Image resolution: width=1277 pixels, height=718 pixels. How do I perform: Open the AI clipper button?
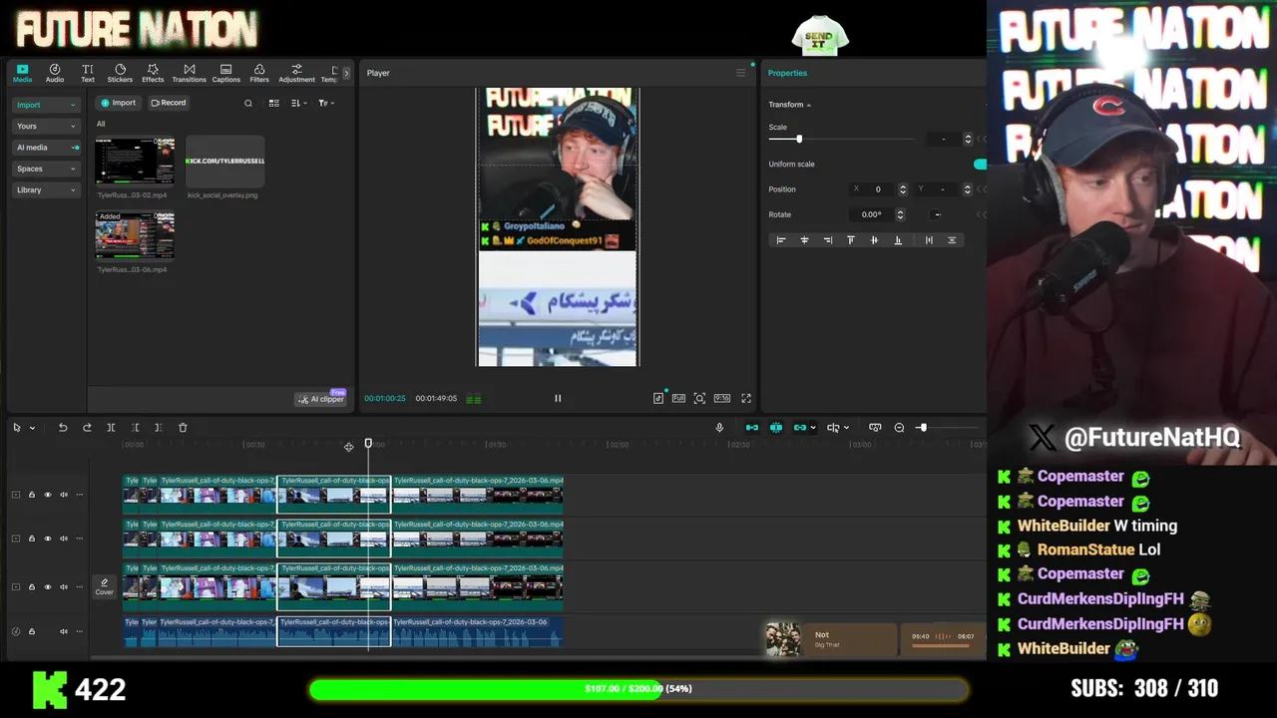[x=320, y=399]
